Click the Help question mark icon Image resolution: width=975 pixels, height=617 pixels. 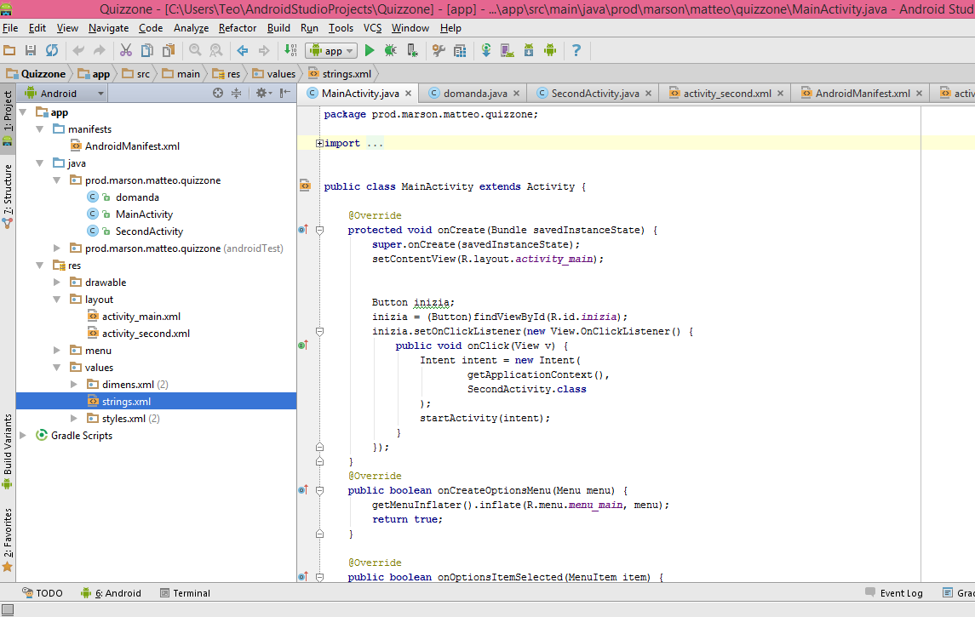[576, 50]
